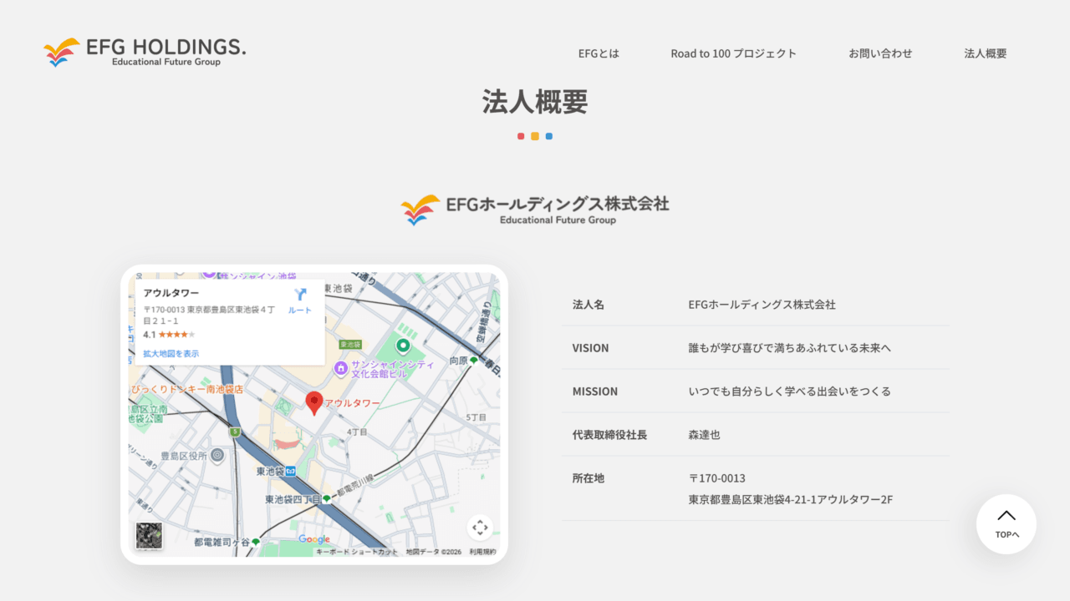The width and height of the screenshot is (1070, 601).
Task: Click the サンシャインシティ文化会館ビル purple marker
Action: (341, 368)
